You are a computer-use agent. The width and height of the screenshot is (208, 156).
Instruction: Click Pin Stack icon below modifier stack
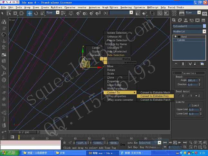[176, 64]
